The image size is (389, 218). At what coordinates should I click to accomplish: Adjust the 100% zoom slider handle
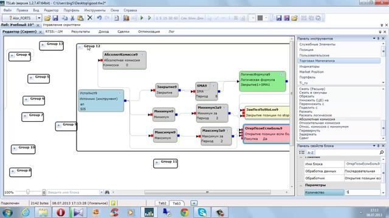pos(28,192)
